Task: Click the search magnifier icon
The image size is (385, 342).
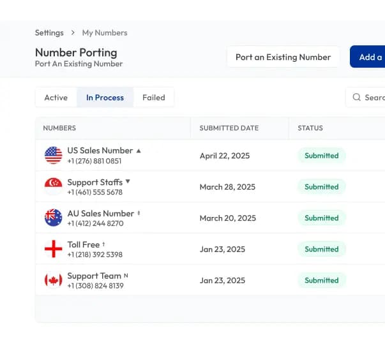Action: [357, 98]
